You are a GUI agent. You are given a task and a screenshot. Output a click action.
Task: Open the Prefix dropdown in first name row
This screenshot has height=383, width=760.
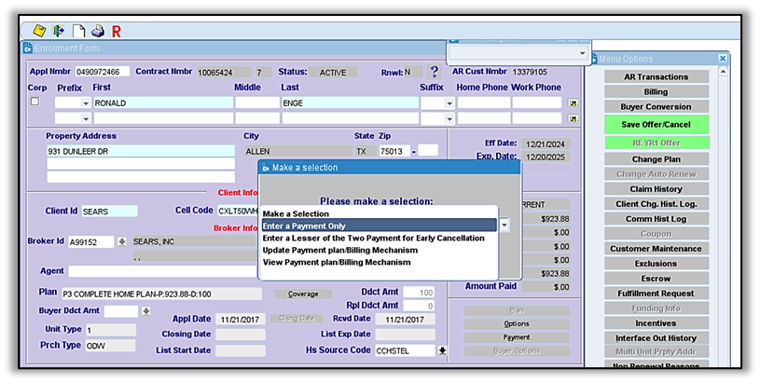pyautogui.click(x=85, y=103)
